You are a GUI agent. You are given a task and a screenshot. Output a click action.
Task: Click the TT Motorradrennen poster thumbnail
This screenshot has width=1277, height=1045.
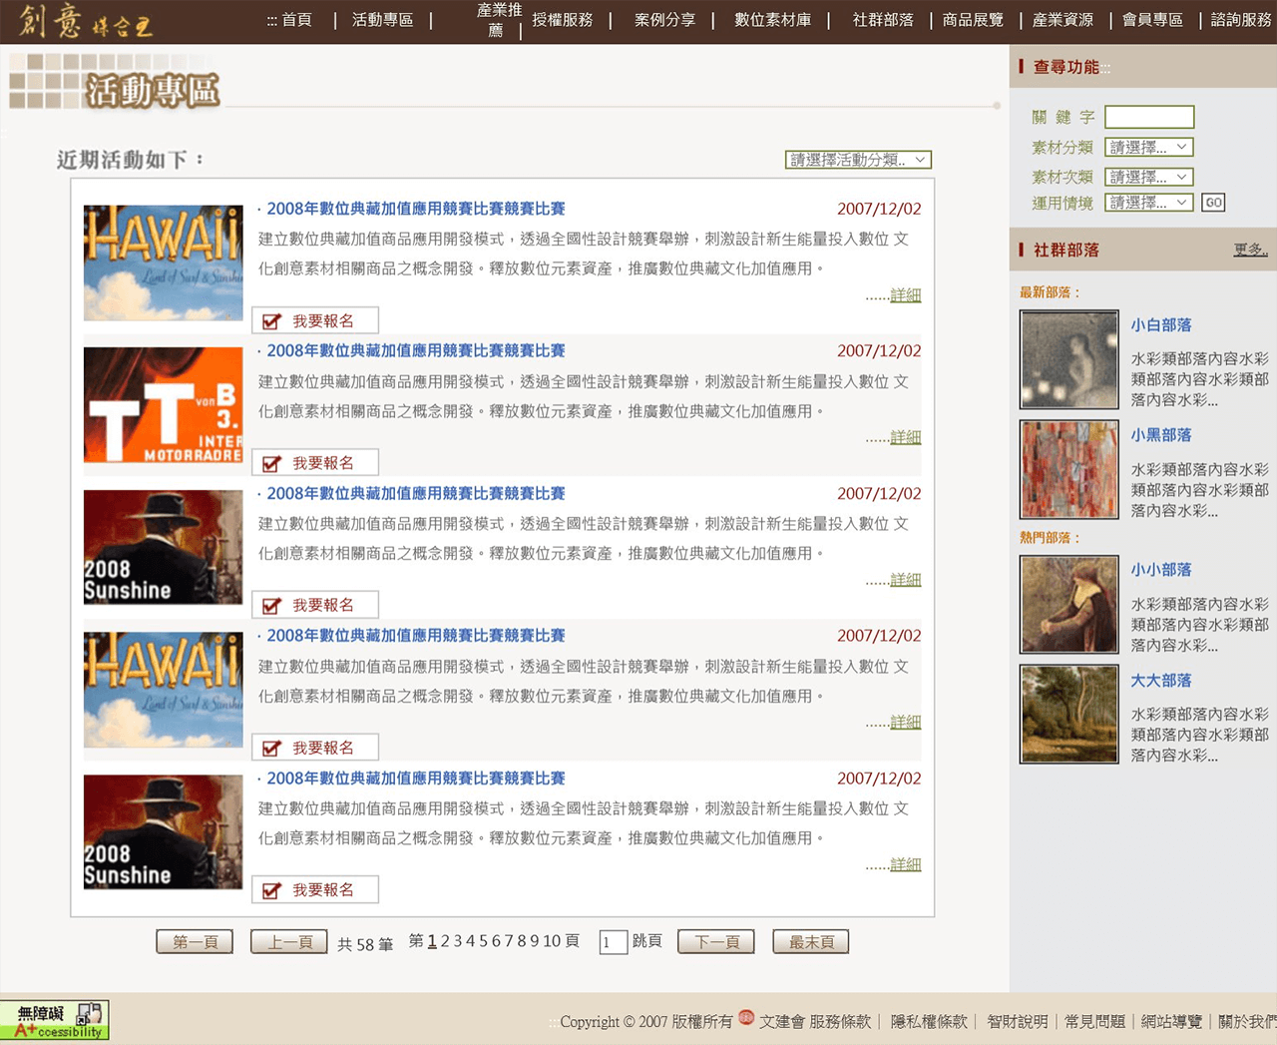coord(163,404)
